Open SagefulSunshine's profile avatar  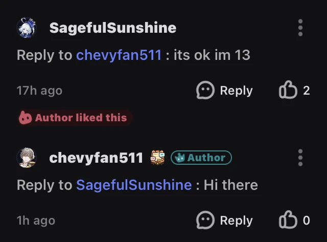(27, 28)
